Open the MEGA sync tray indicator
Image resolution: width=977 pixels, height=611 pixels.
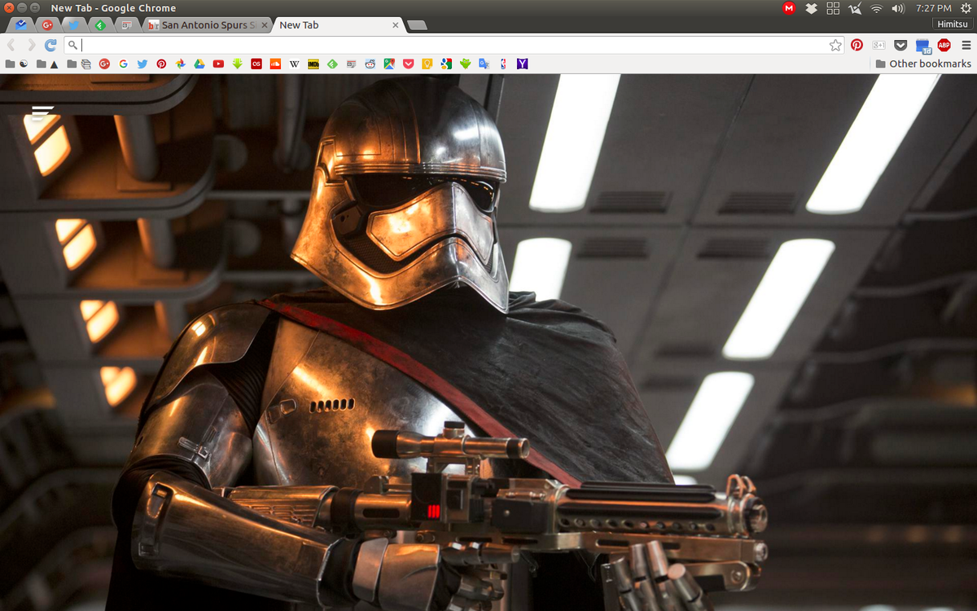(x=789, y=8)
